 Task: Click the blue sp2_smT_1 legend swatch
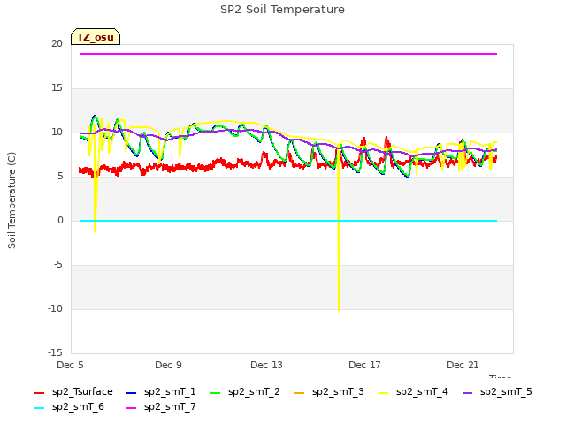[132, 392]
